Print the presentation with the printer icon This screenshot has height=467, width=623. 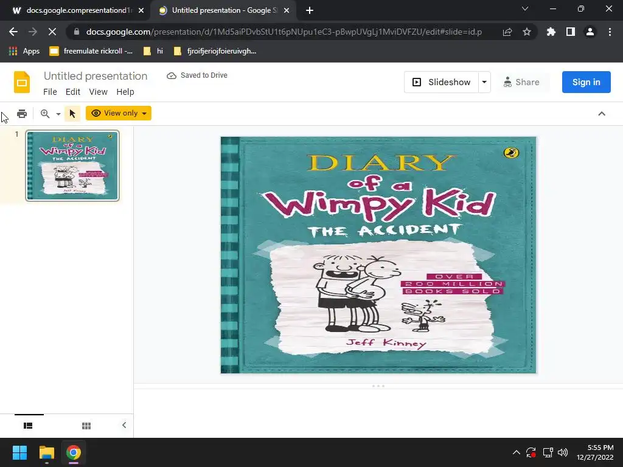point(22,114)
